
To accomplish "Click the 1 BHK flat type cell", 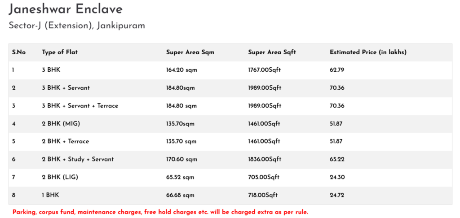I will pos(50,195).
